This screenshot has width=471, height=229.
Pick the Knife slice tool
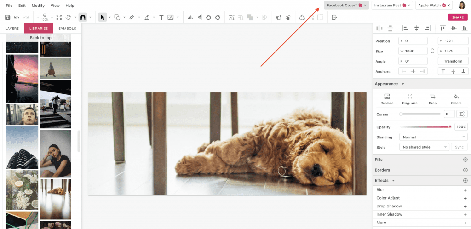(x=147, y=17)
